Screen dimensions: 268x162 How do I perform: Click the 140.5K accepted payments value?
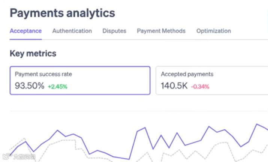tap(174, 85)
